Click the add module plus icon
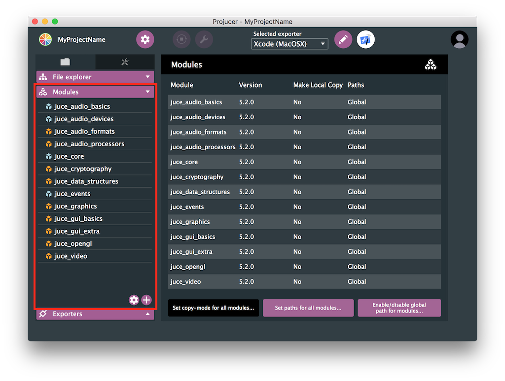 146,300
